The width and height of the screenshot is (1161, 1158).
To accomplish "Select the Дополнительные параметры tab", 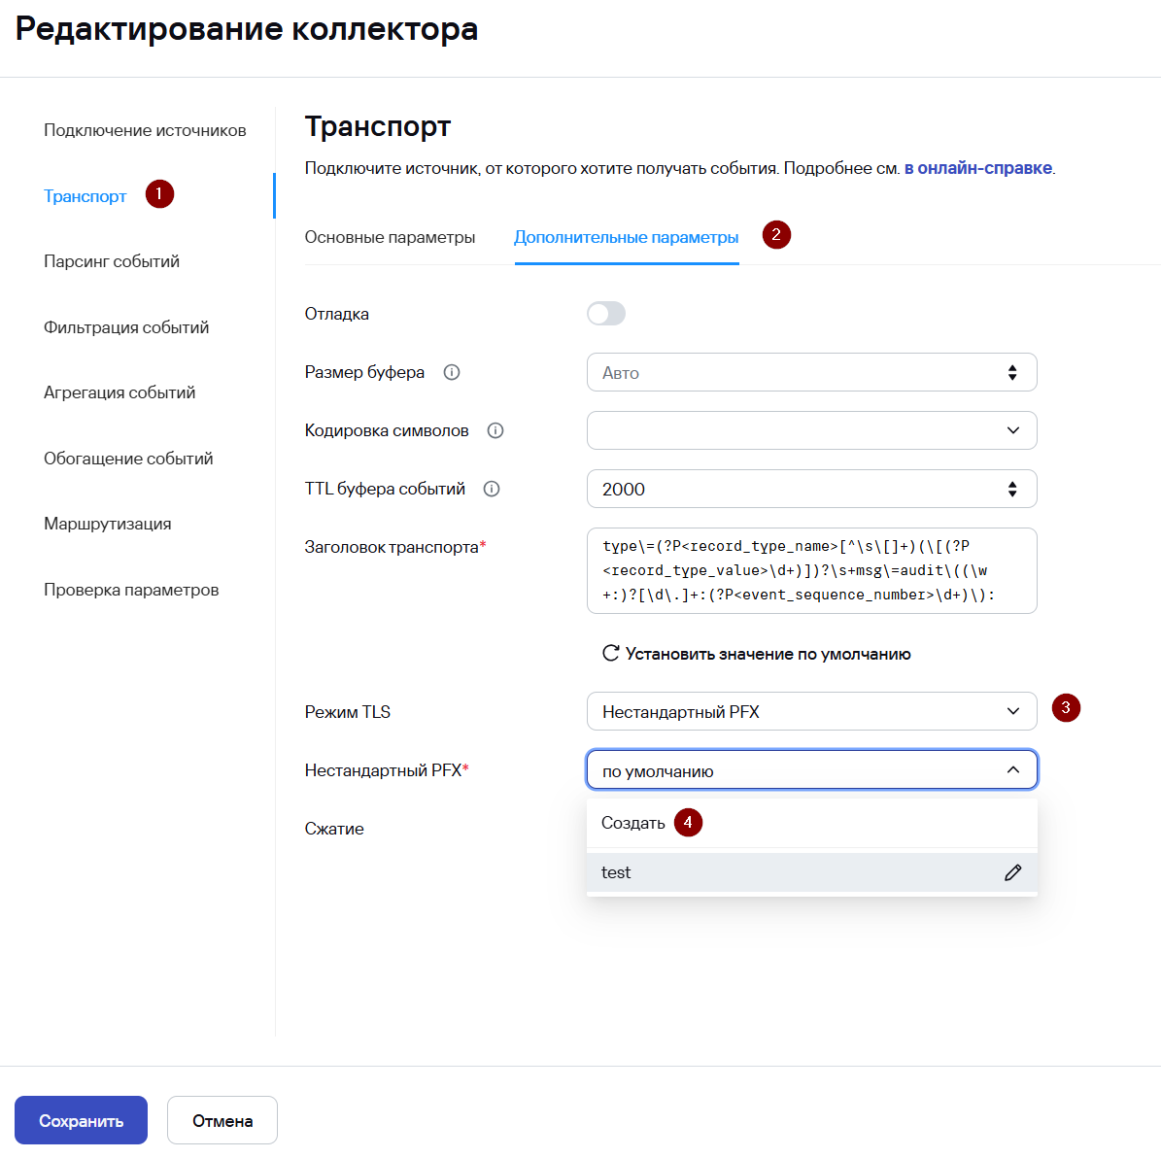I will point(627,237).
